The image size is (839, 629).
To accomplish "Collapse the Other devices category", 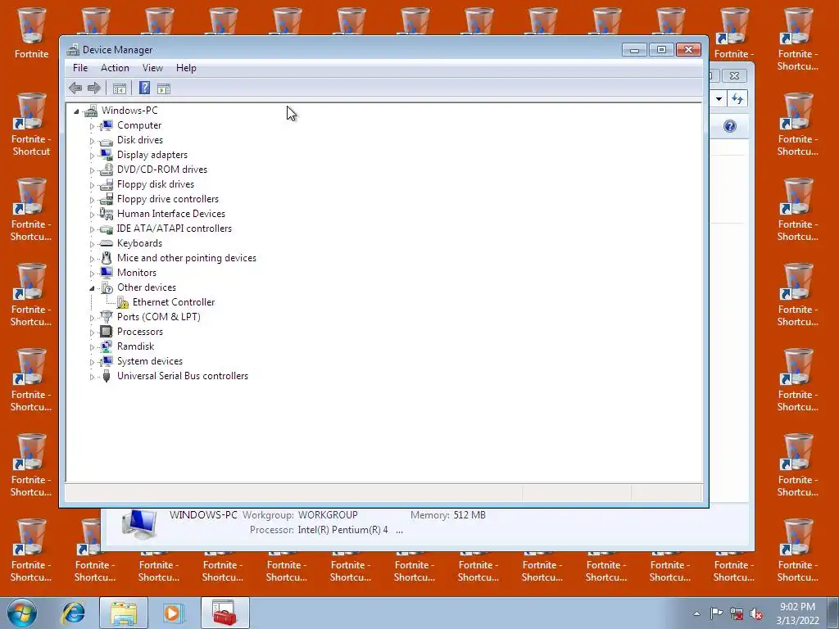I will [92, 288].
